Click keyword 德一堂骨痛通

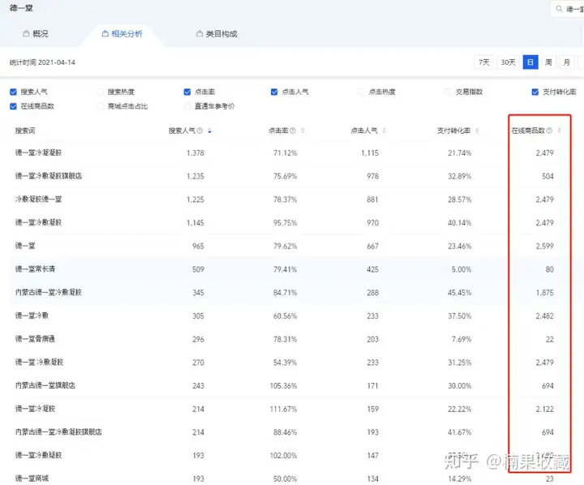tap(35, 338)
